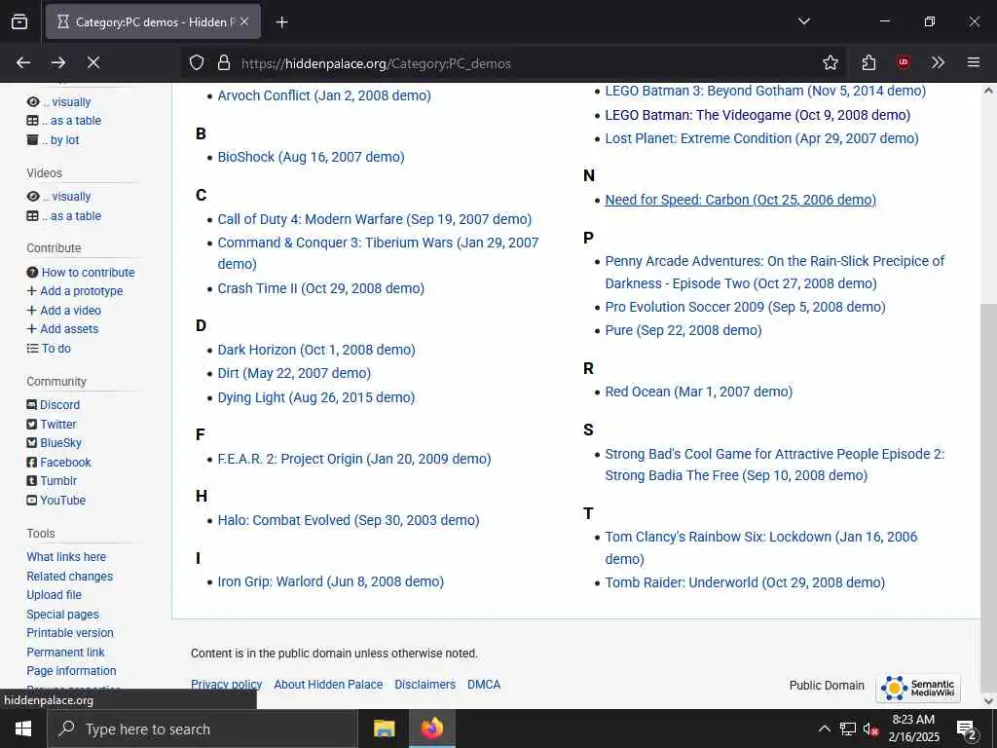Go forward one page
Image resolution: width=997 pixels, height=748 pixels.
(x=58, y=62)
